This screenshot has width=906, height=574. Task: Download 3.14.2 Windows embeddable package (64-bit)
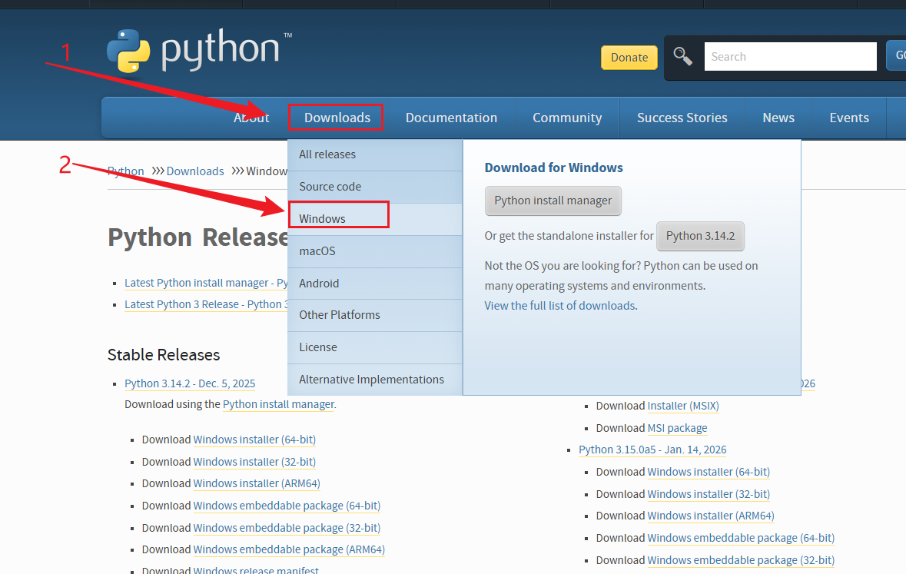click(287, 506)
